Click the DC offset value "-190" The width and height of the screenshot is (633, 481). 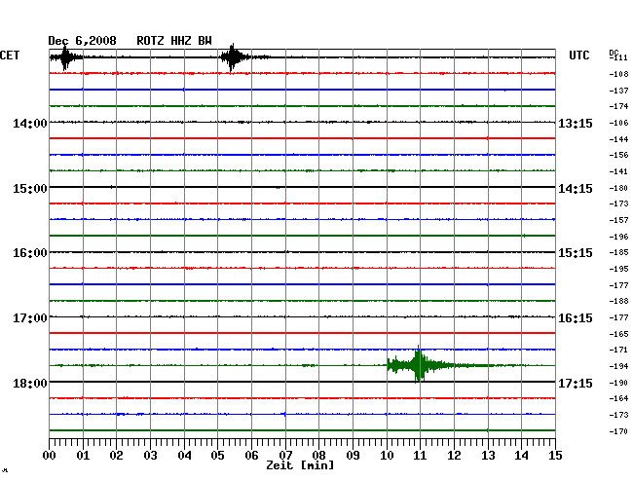coord(618,384)
